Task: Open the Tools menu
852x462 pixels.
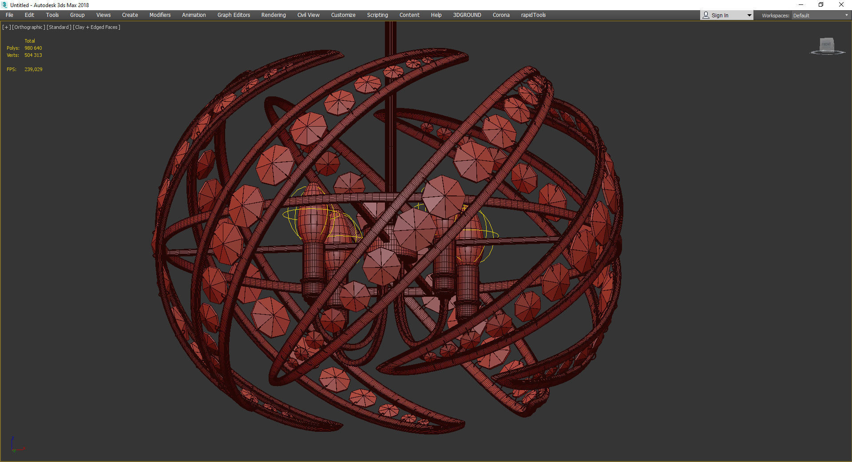Action: coord(52,15)
